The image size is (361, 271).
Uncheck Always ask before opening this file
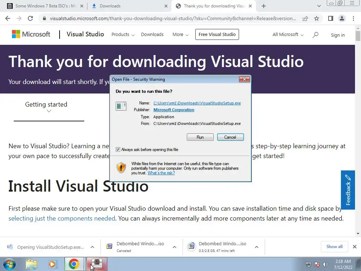pyautogui.click(x=118, y=150)
